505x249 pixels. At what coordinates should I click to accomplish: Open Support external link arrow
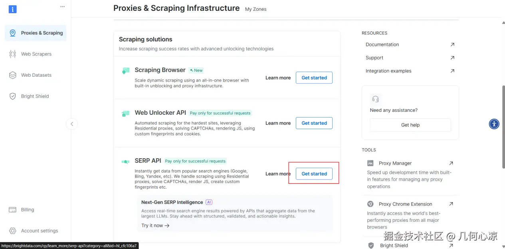pyautogui.click(x=452, y=58)
